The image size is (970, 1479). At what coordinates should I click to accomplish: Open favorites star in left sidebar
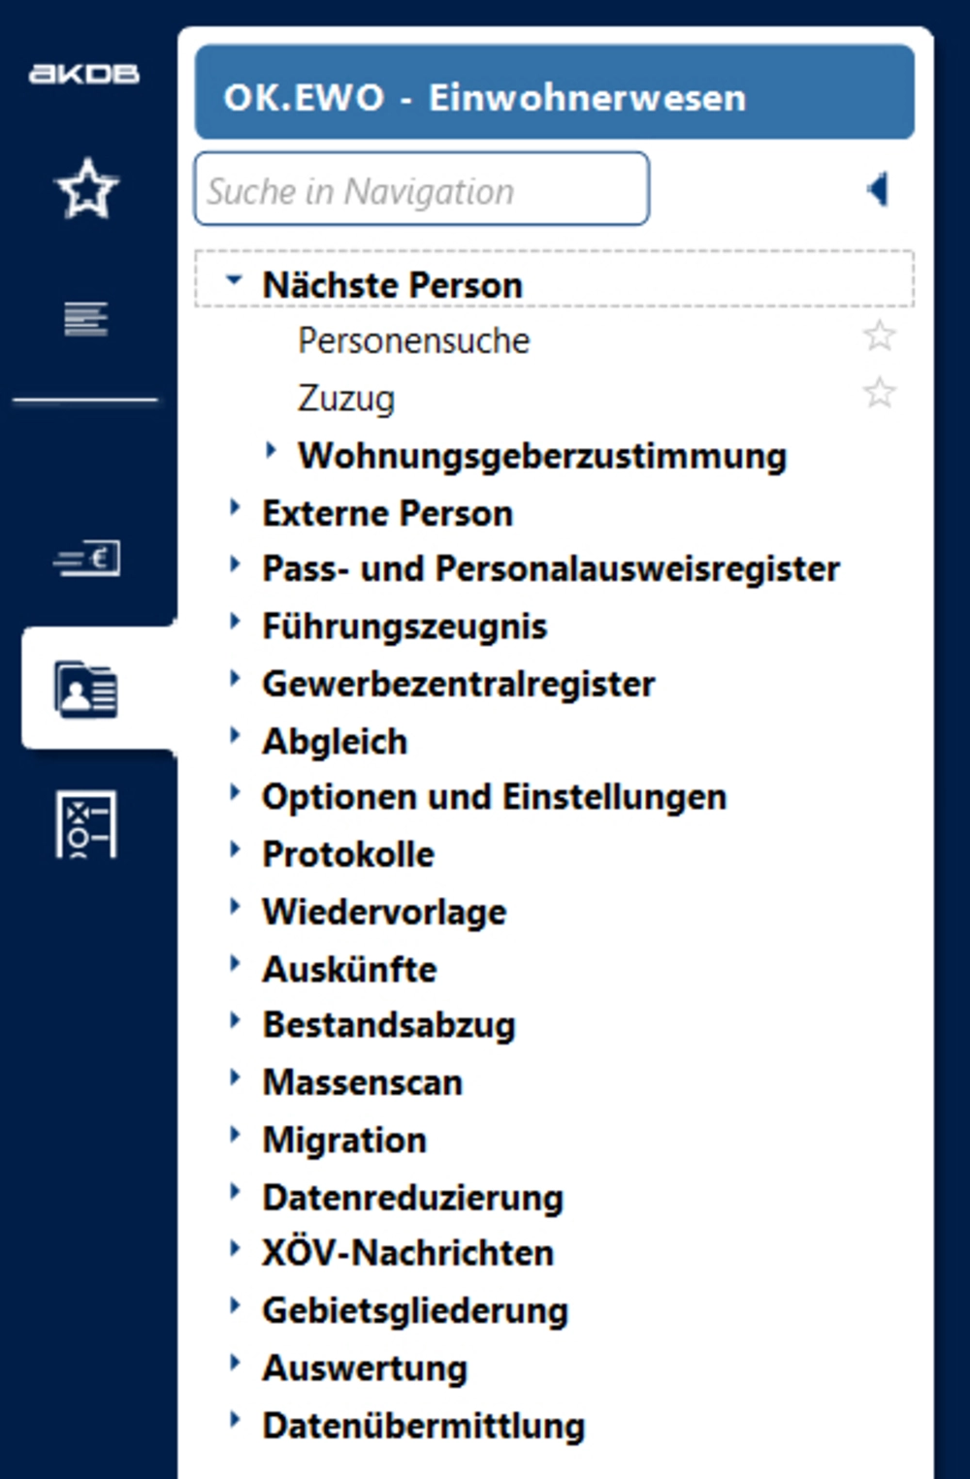tap(87, 188)
